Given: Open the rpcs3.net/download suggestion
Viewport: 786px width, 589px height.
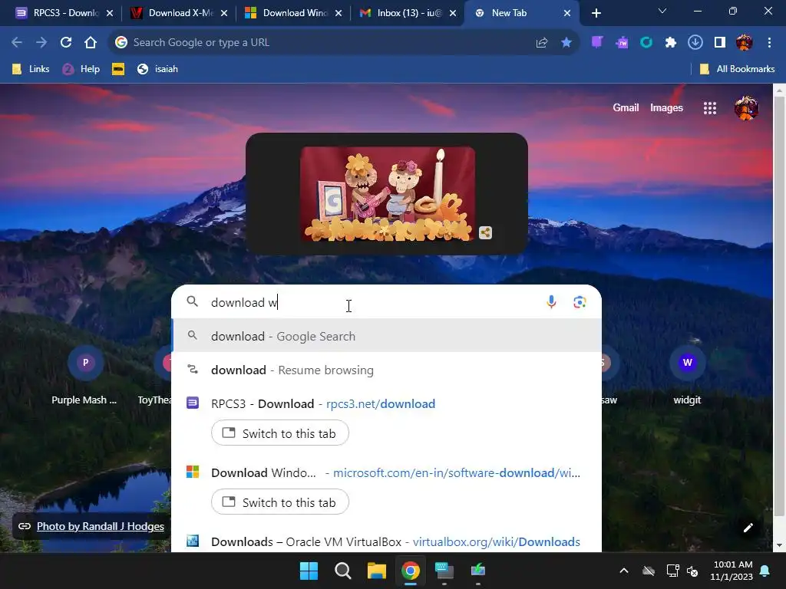Looking at the screenshot, I should coord(387,403).
